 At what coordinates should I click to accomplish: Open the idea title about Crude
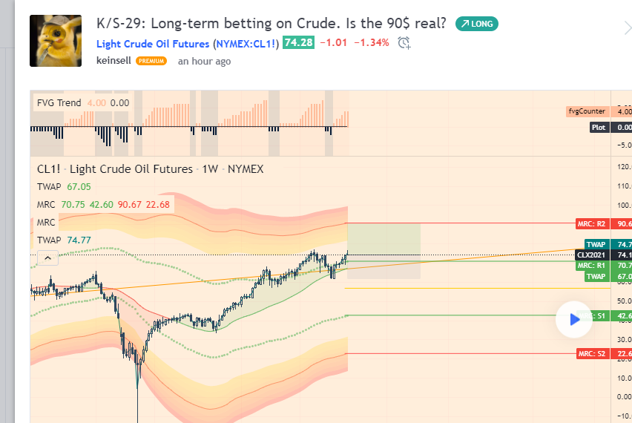click(x=271, y=23)
